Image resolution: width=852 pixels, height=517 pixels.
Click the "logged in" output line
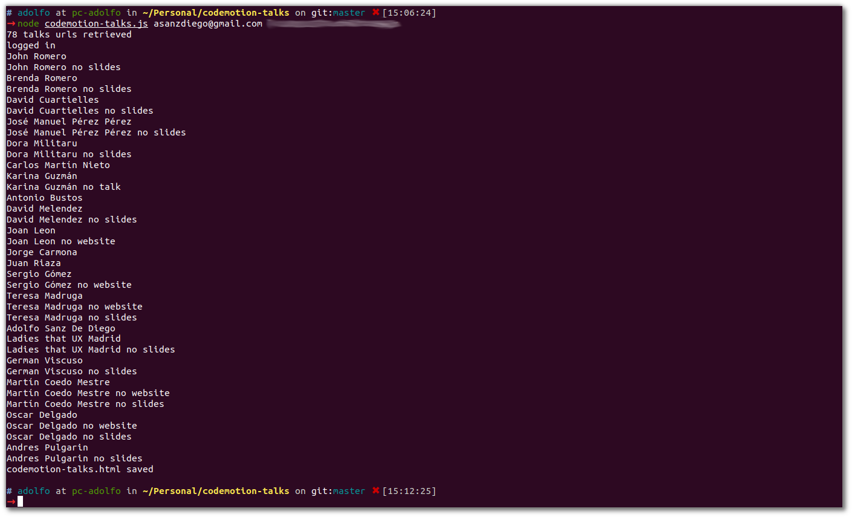pos(31,45)
